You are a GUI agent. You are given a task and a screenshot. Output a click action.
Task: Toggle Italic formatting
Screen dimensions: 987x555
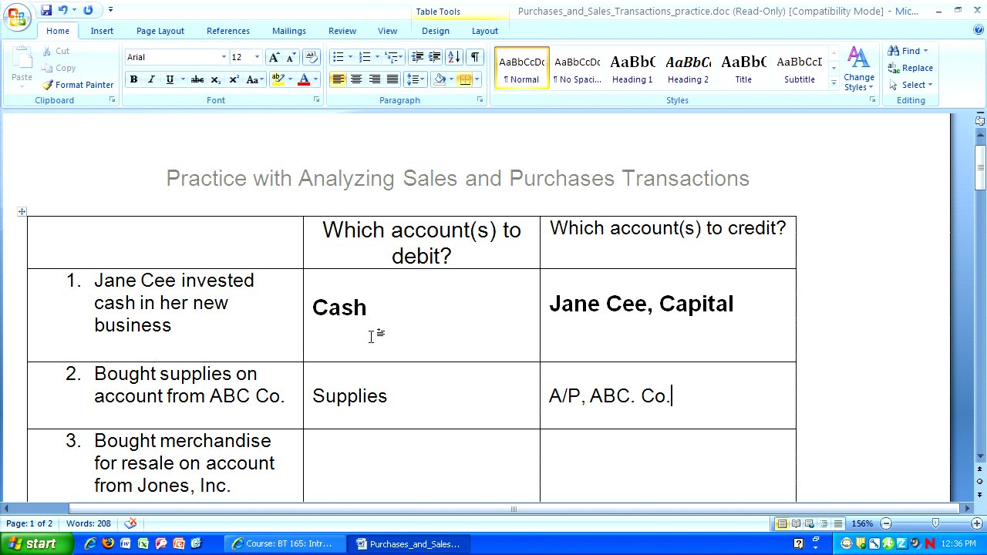pyautogui.click(x=151, y=79)
